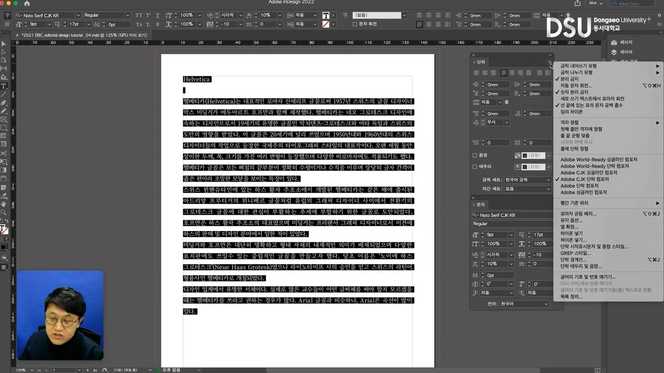Click the page number field in status bar
The image size is (664, 373).
(65, 370)
